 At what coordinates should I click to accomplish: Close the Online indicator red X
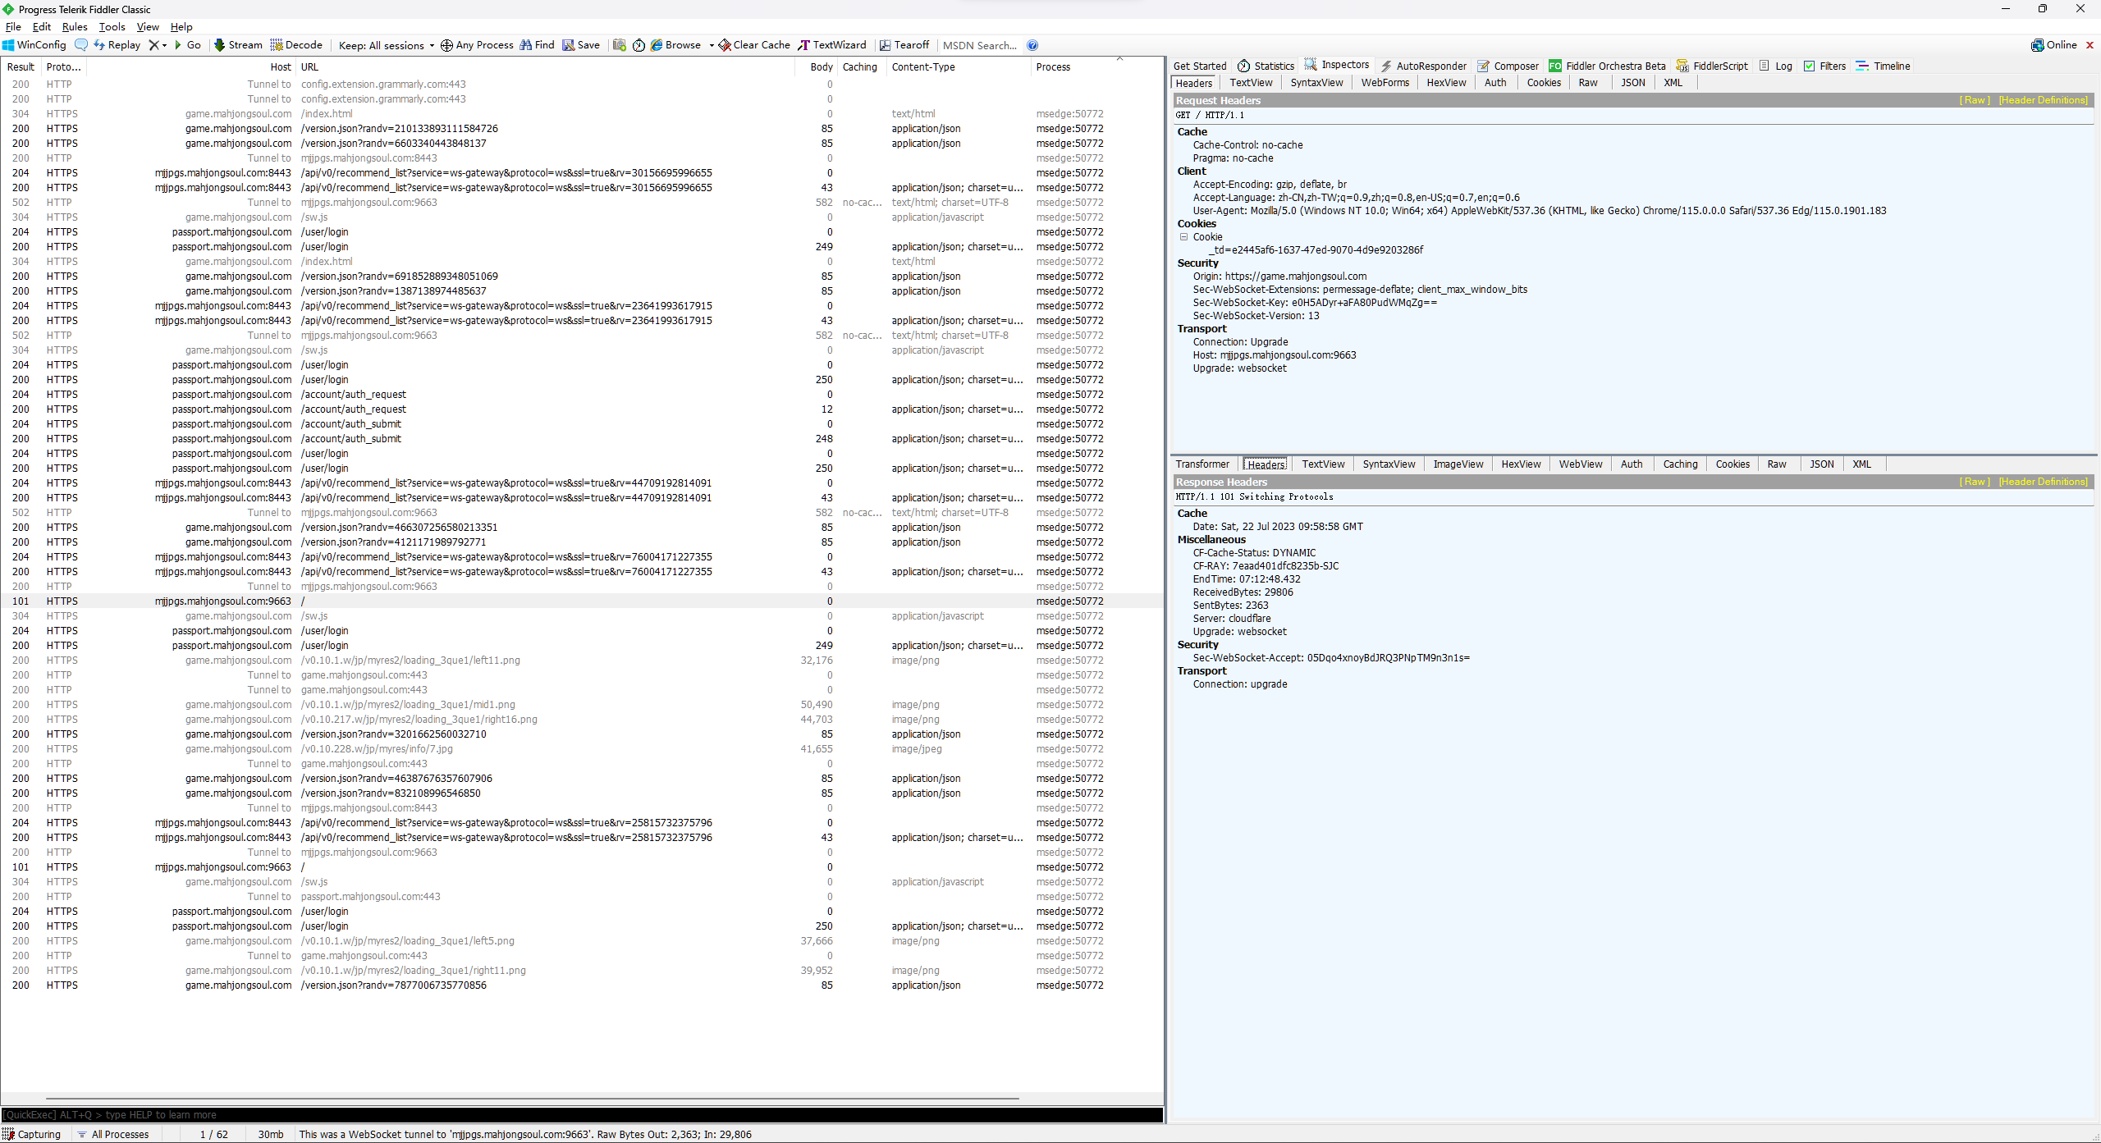[x=2090, y=45]
